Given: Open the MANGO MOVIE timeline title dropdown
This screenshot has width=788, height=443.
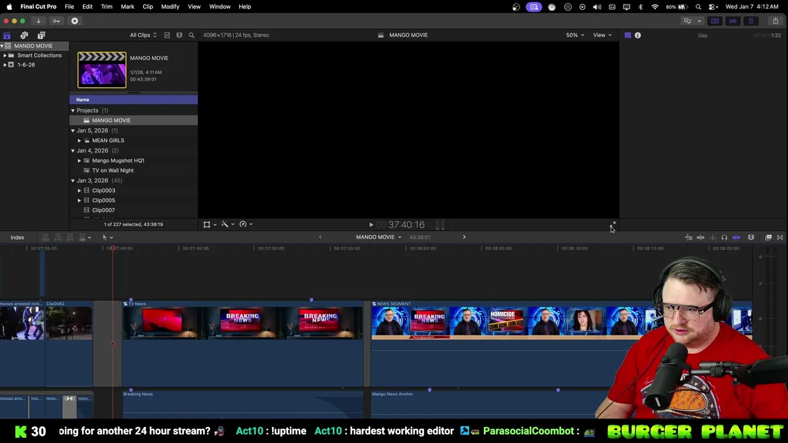Looking at the screenshot, I should [379, 237].
